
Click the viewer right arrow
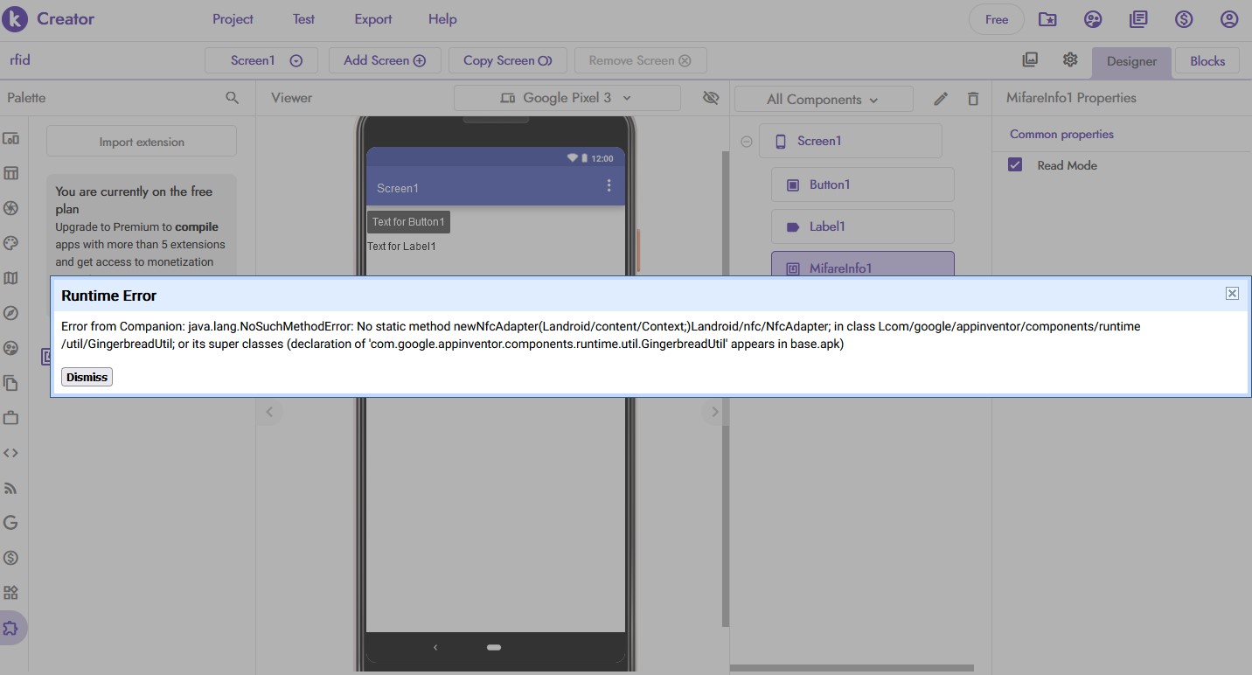(714, 412)
